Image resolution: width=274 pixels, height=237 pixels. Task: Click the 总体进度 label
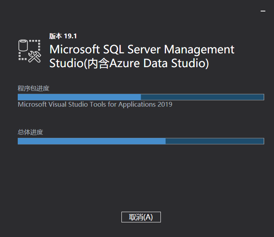30,132
